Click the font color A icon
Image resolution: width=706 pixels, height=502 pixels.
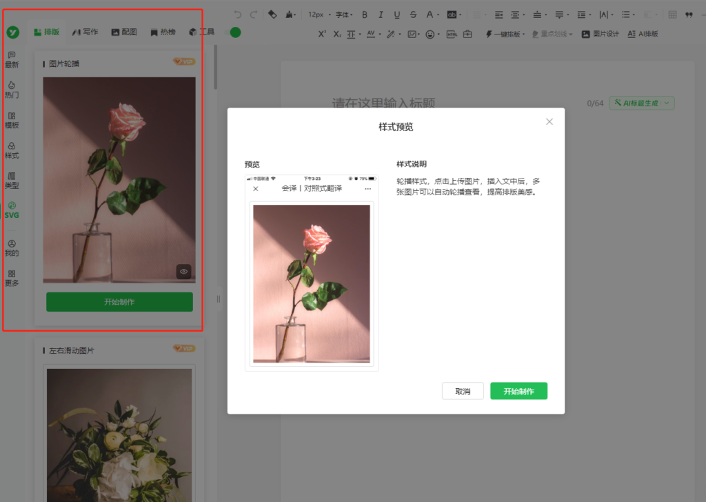[x=430, y=15]
